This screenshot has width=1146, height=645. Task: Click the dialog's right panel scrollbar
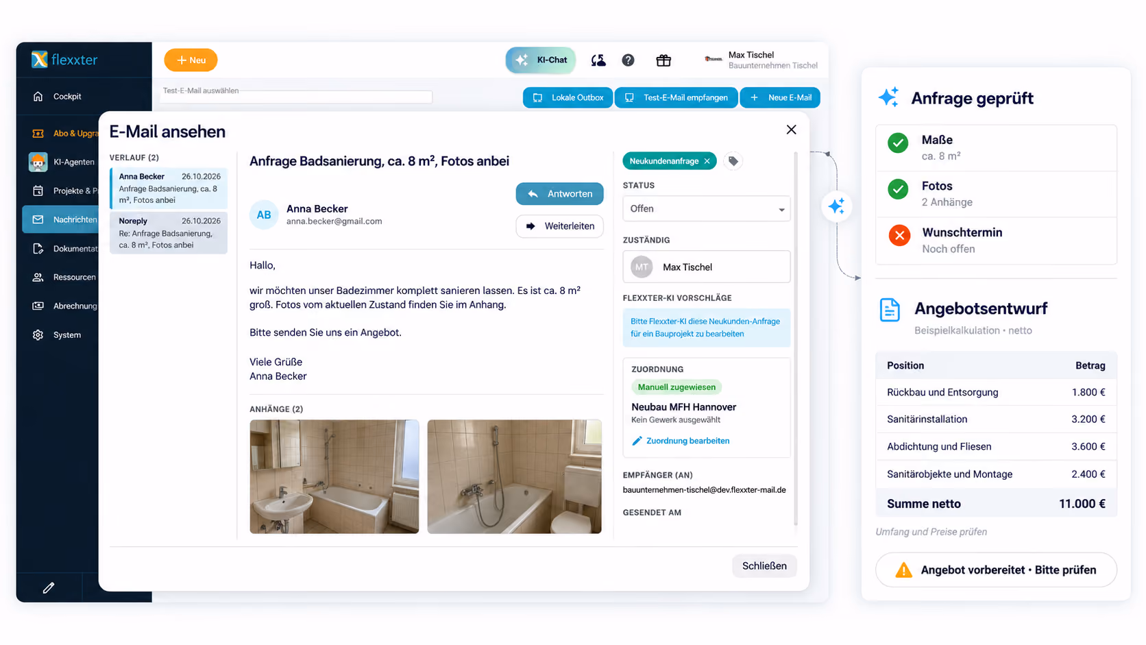coord(796,339)
